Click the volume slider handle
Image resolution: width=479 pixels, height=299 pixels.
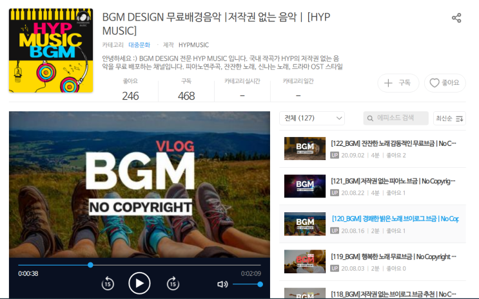[x=260, y=284]
